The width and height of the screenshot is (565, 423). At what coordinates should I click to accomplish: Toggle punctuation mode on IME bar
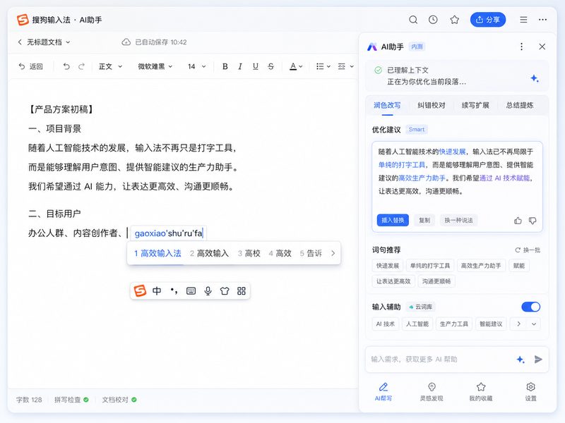point(174,290)
